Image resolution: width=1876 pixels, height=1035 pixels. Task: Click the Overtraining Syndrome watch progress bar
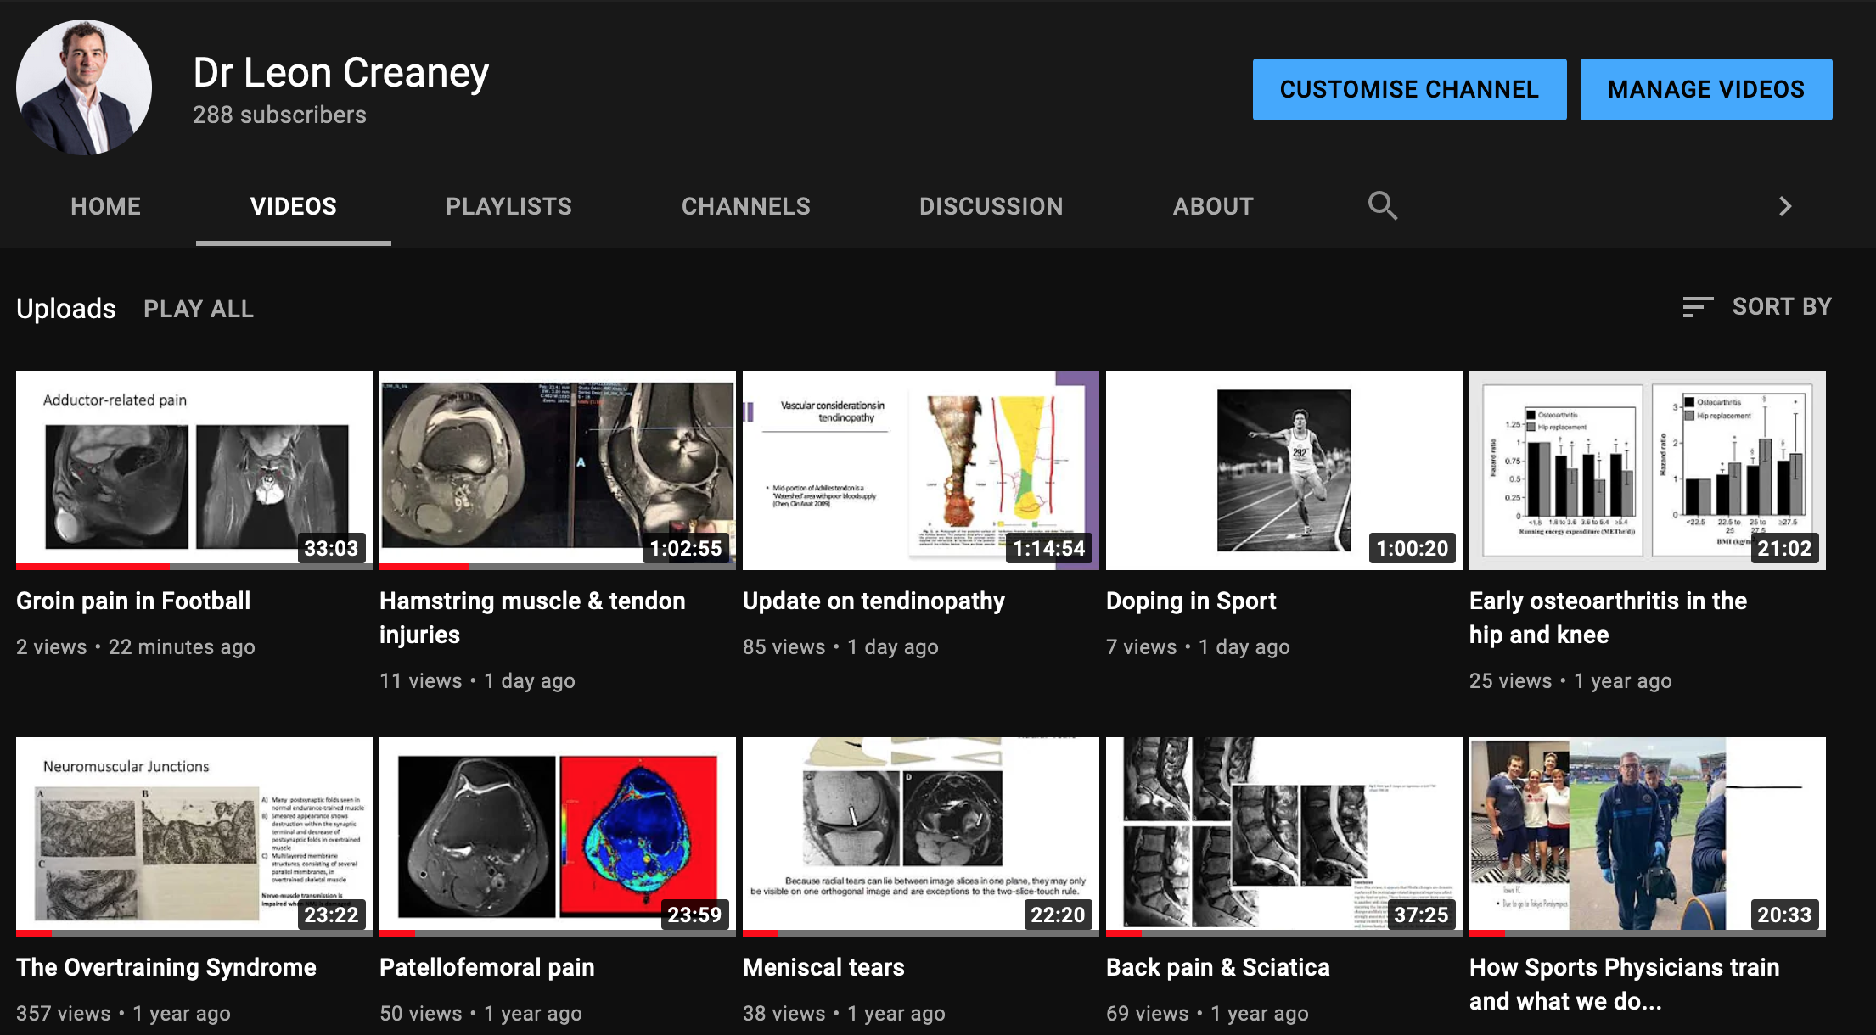194,932
